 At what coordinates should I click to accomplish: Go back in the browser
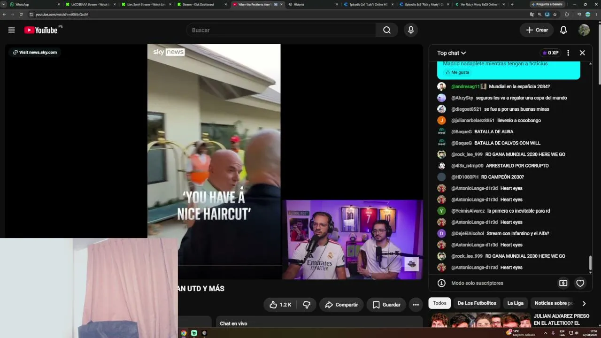[x=4, y=15]
